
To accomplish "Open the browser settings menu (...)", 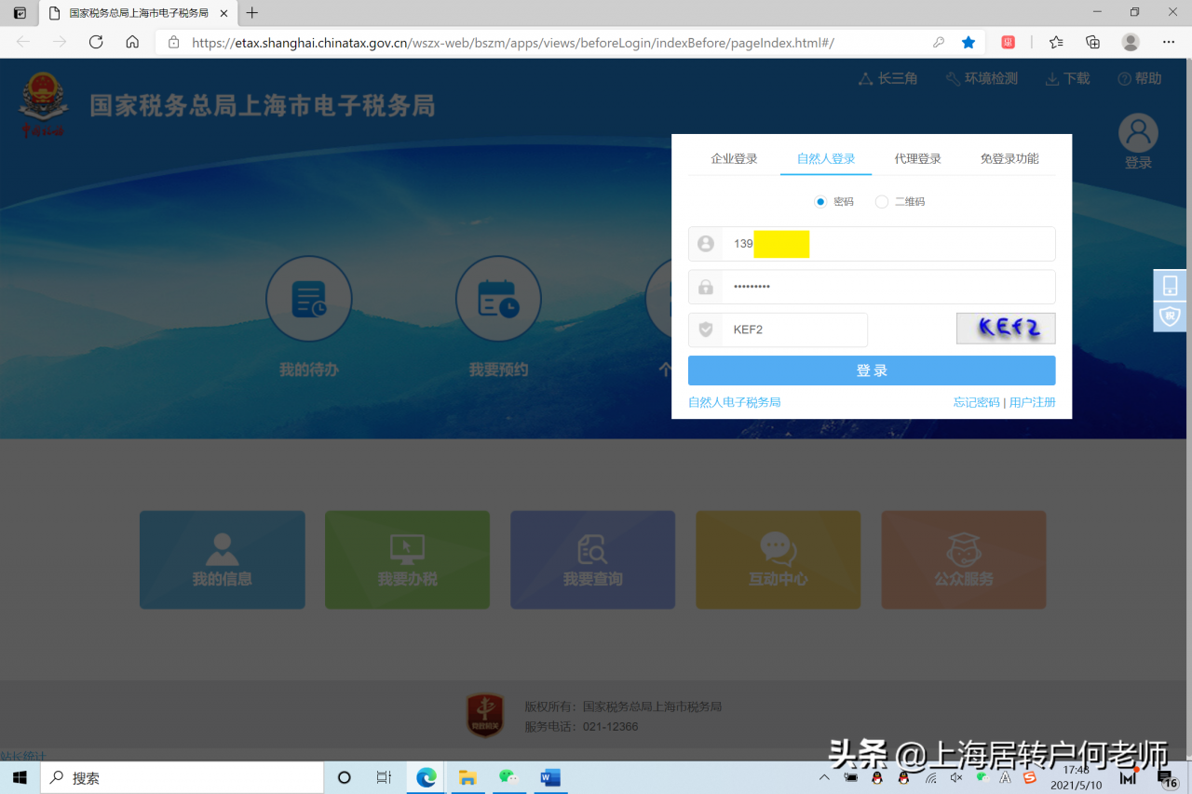I will [1168, 42].
